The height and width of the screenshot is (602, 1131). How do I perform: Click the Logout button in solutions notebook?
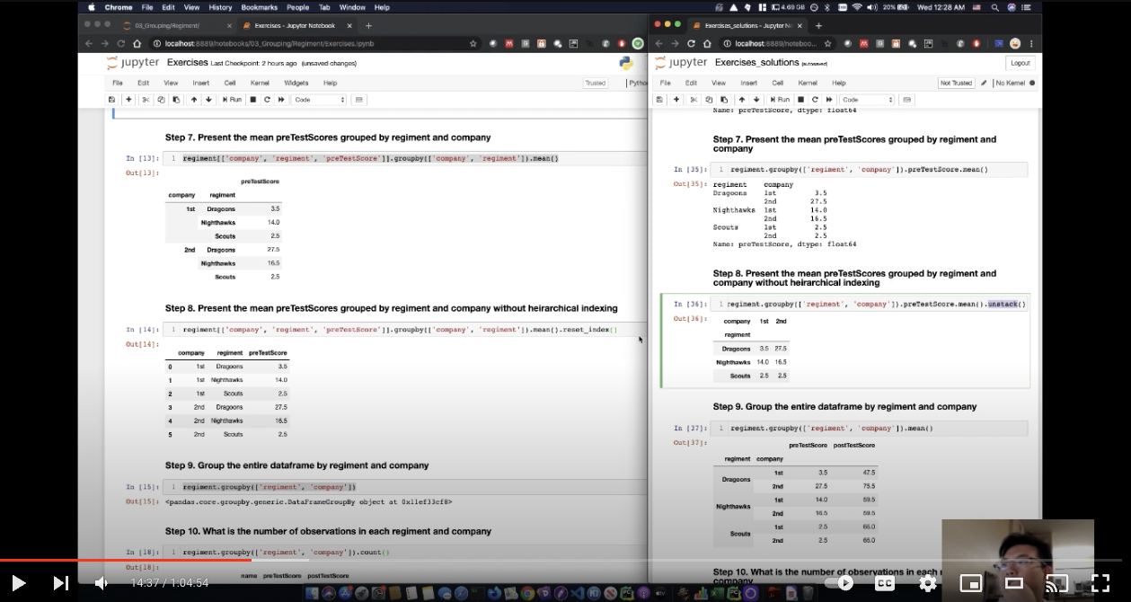tap(1020, 63)
